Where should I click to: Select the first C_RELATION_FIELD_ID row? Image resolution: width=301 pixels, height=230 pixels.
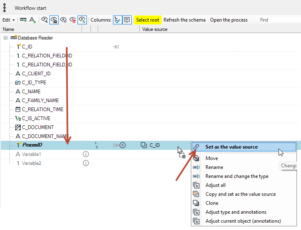click(47, 56)
